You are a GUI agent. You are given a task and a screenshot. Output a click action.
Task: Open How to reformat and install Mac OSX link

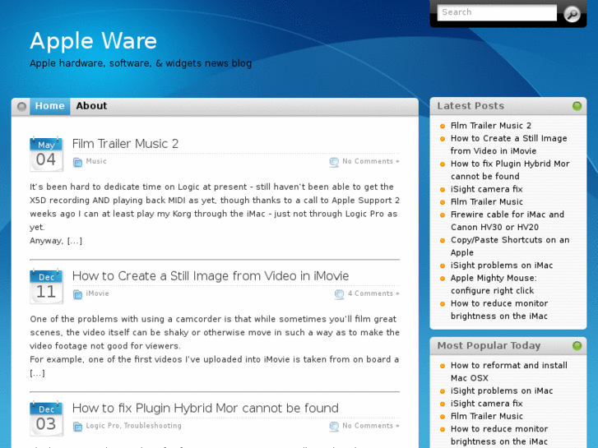[509, 372]
